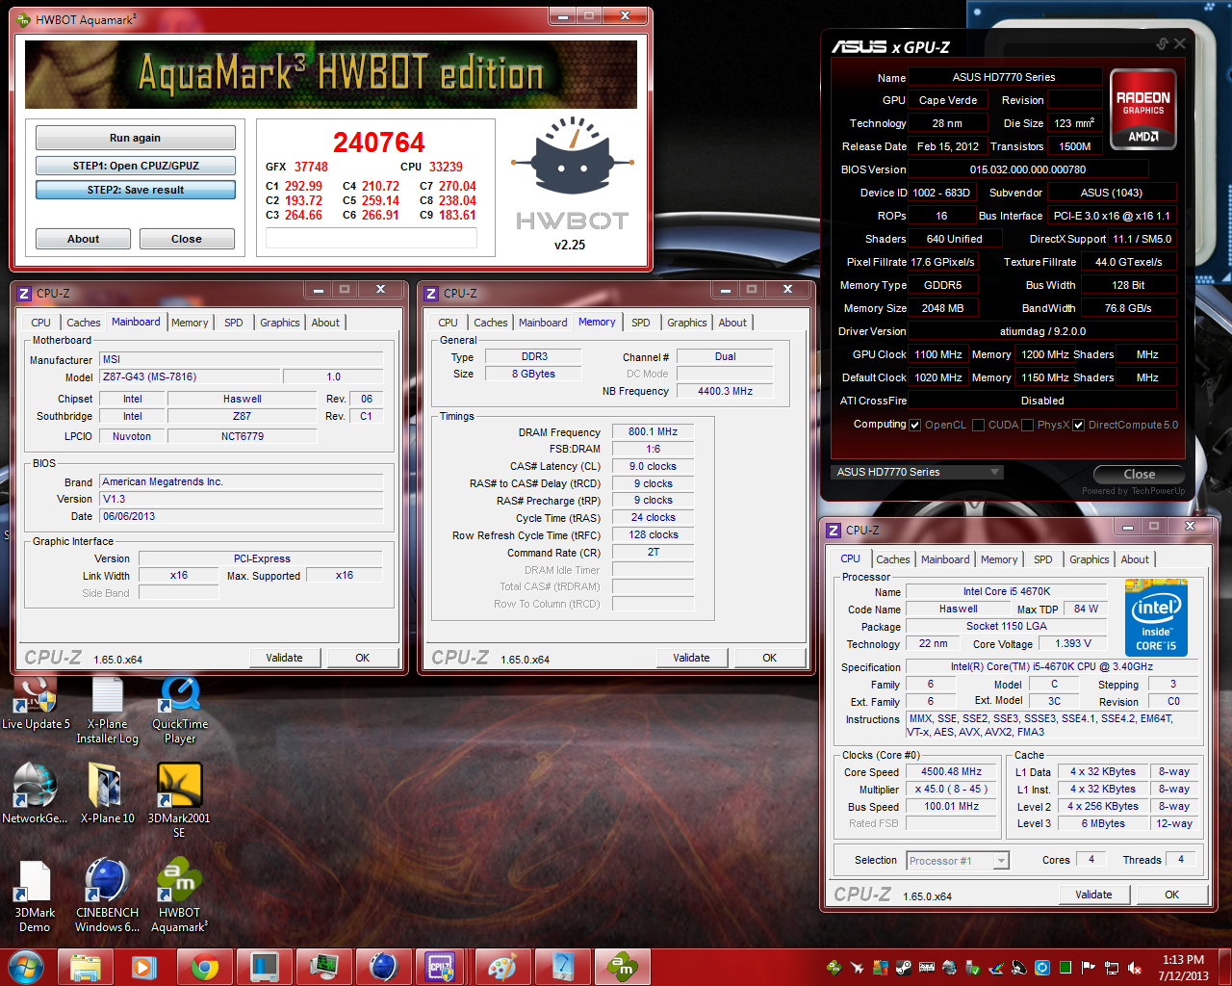Switch to Mainboard tab in CPU-Z processor window
Viewport: 1232px width, 986px height.
coord(945,559)
